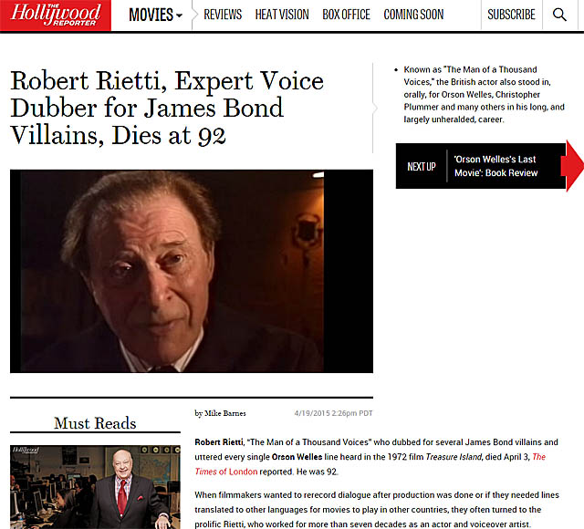Go to the Heat Vision section

pyautogui.click(x=282, y=15)
